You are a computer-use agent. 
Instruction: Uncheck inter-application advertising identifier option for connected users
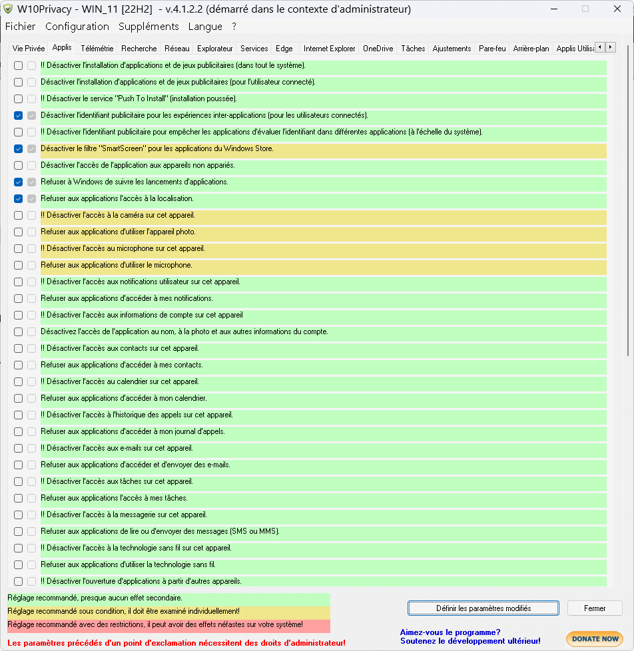pos(18,115)
